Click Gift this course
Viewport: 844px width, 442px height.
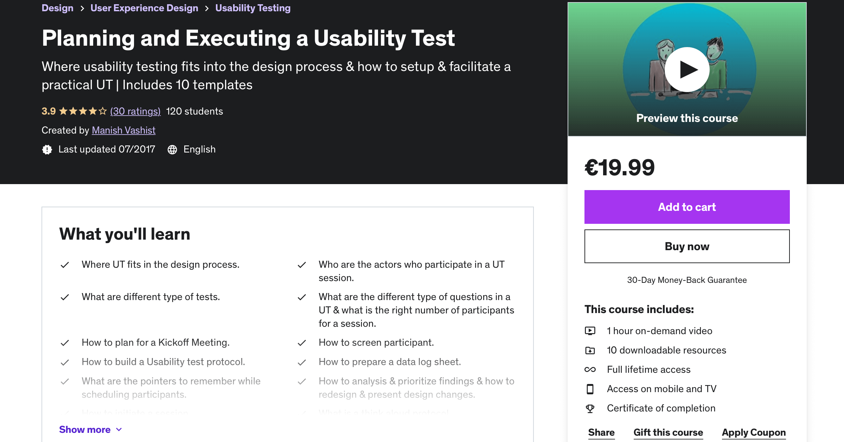pos(668,433)
